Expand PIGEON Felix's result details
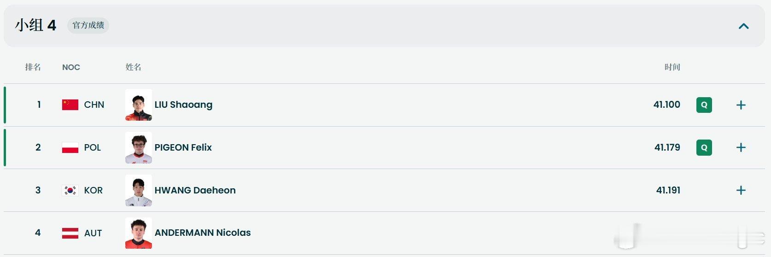Viewport: 771px width, 257px height. pos(741,147)
